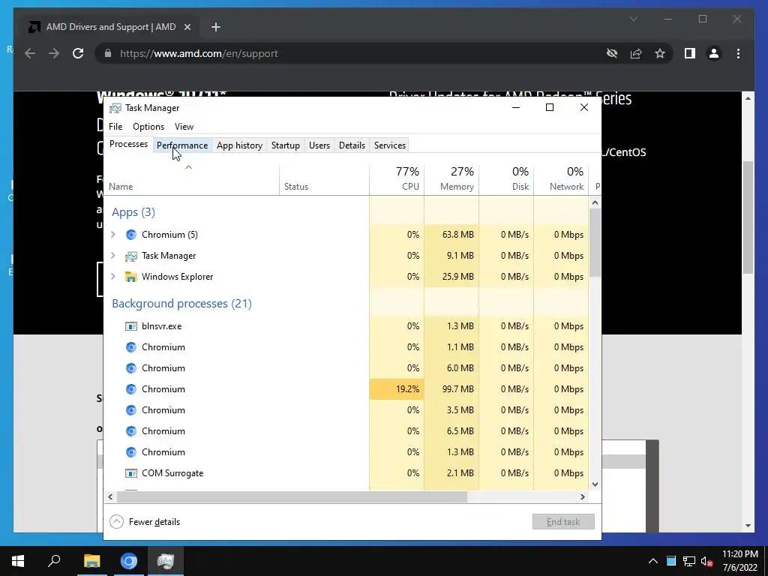Click the network tray icon
The height and width of the screenshot is (576, 768).
tap(689, 561)
